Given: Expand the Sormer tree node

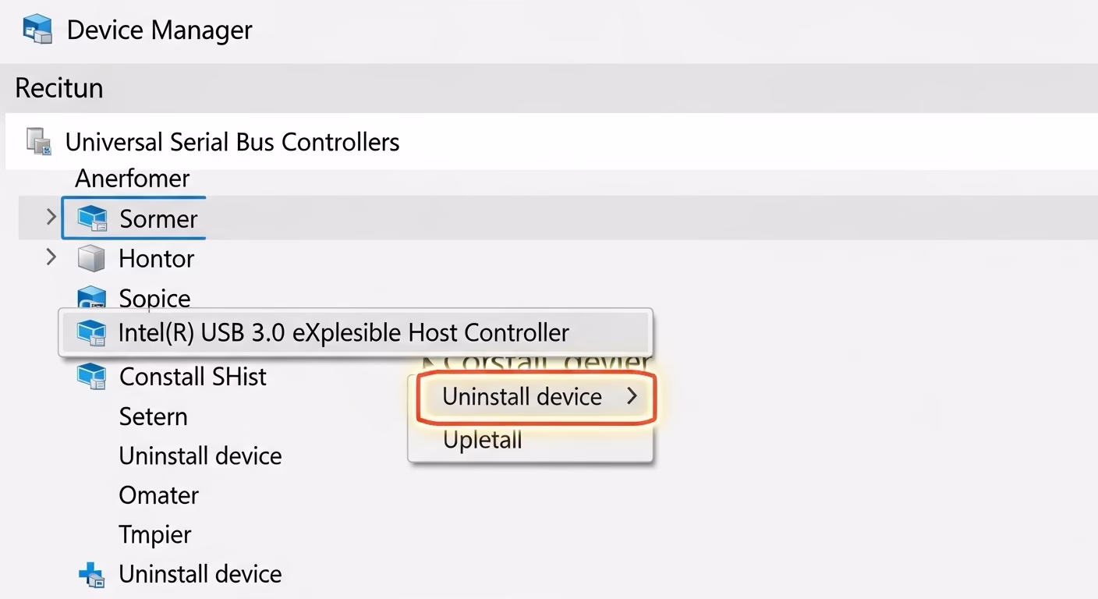Looking at the screenshot, I should coord(51,217).
